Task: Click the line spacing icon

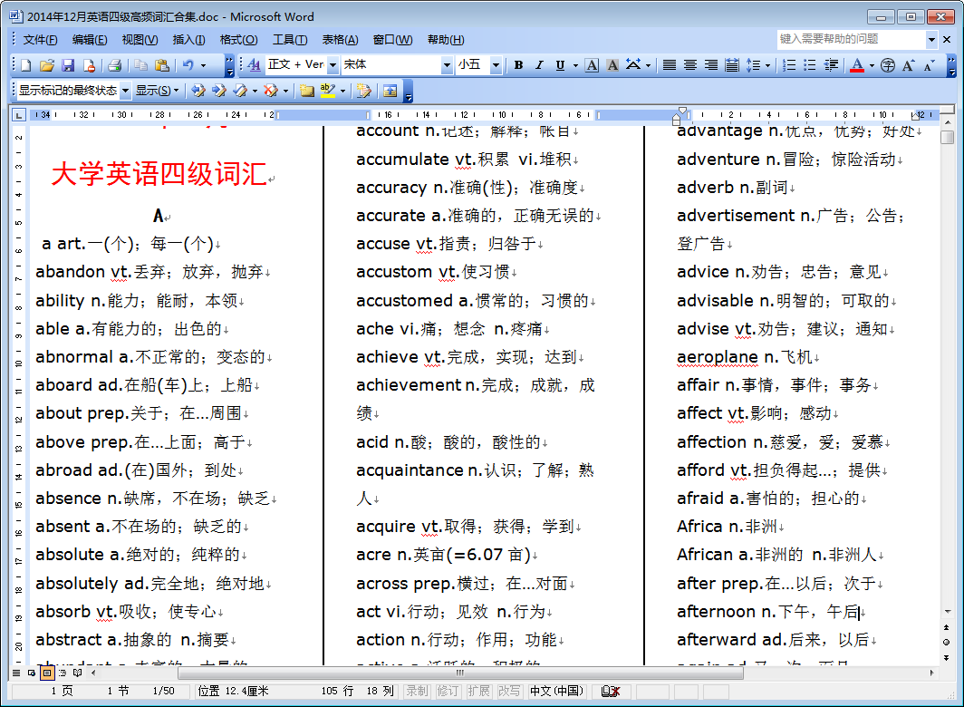Action: point(753,65)
